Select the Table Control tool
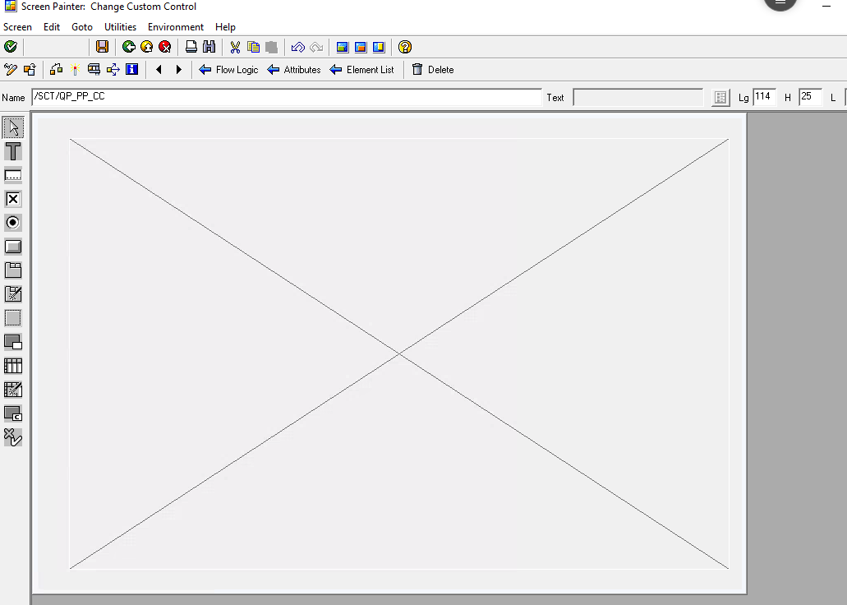The image size is (847, 605). click(13, 366)
